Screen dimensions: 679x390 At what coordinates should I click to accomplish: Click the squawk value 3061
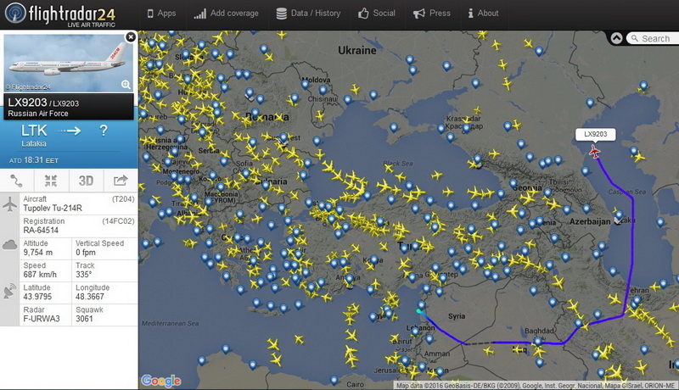click(x=84, y=319)
